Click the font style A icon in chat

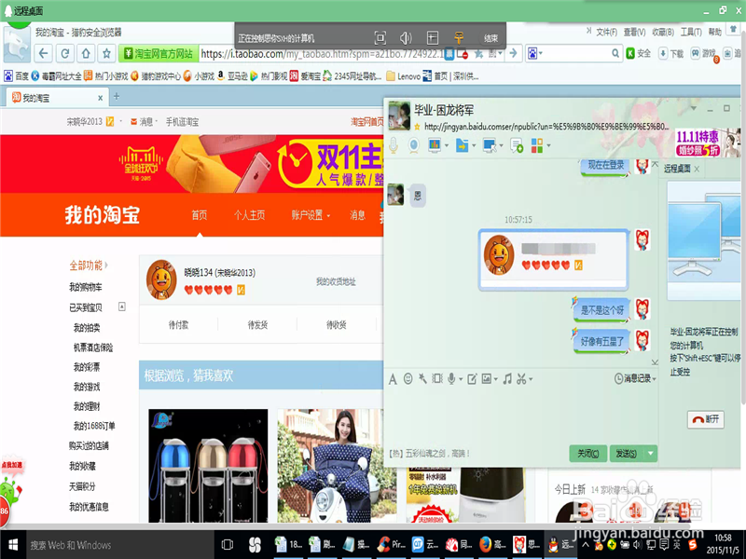tap(393, 378)
